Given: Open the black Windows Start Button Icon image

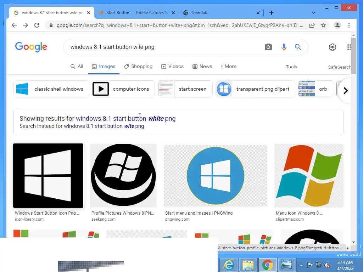Looking at the screenshot, I should point(48,176).
